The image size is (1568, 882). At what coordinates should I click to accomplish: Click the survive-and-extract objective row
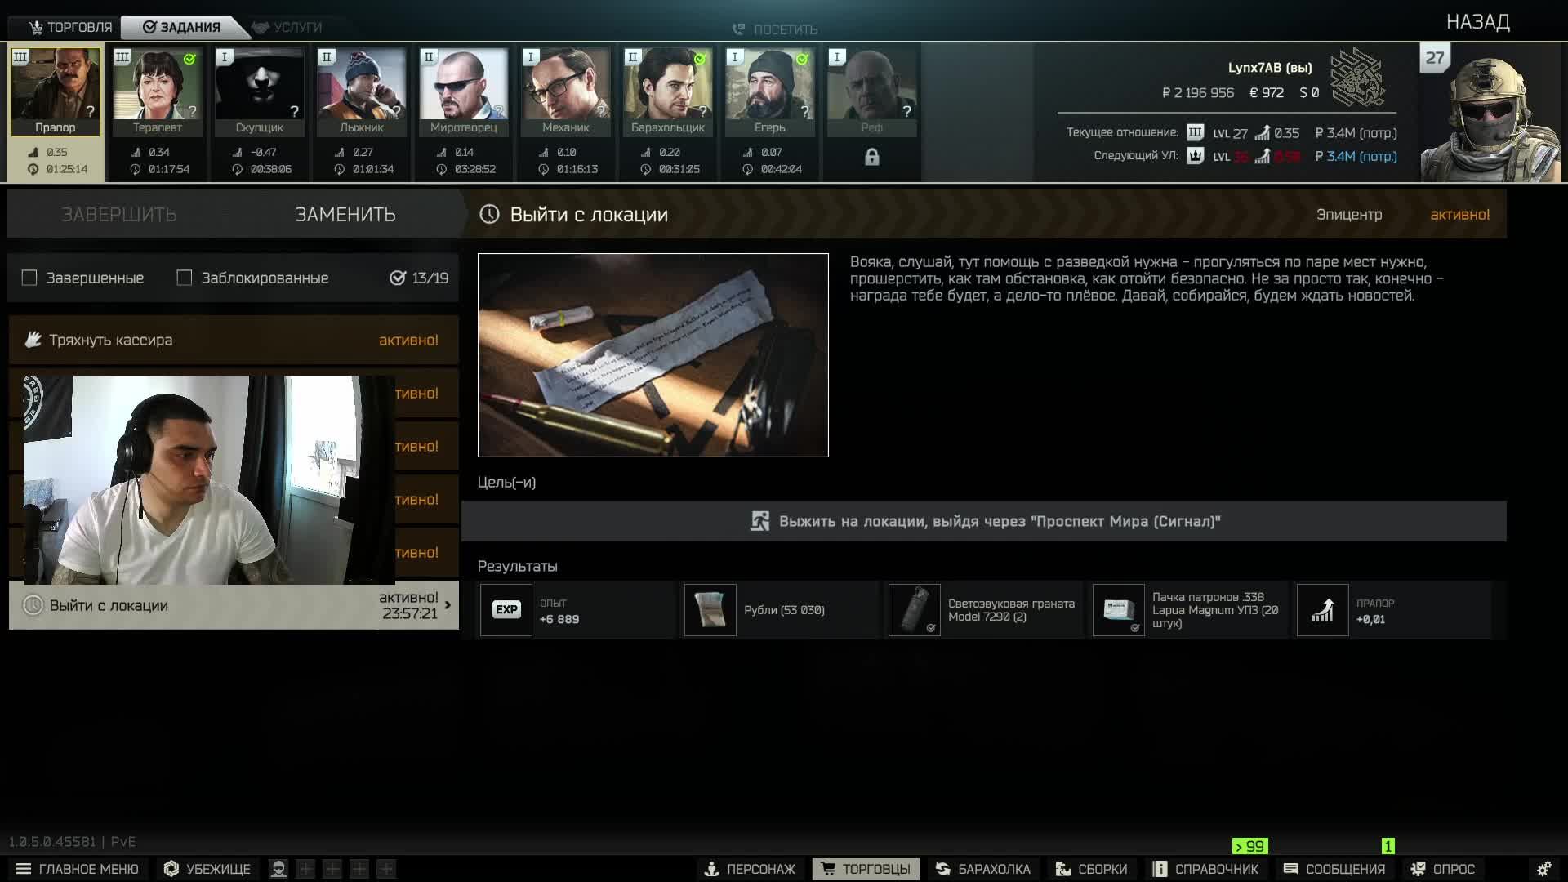(x=983, y=521)
